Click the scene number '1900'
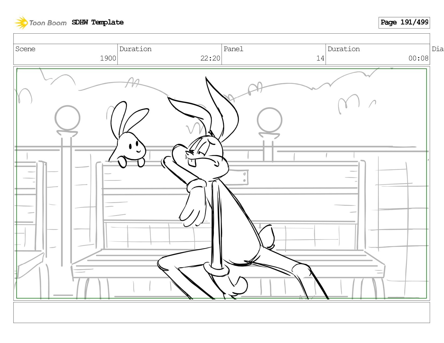 (108, 58)
